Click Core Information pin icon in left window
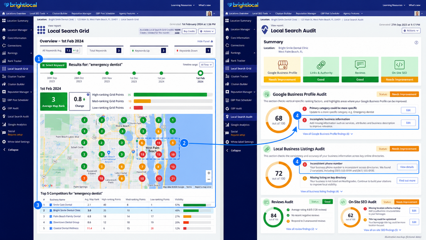The width and height of the screenshot is (426, 240). click(x=4, y=38)
